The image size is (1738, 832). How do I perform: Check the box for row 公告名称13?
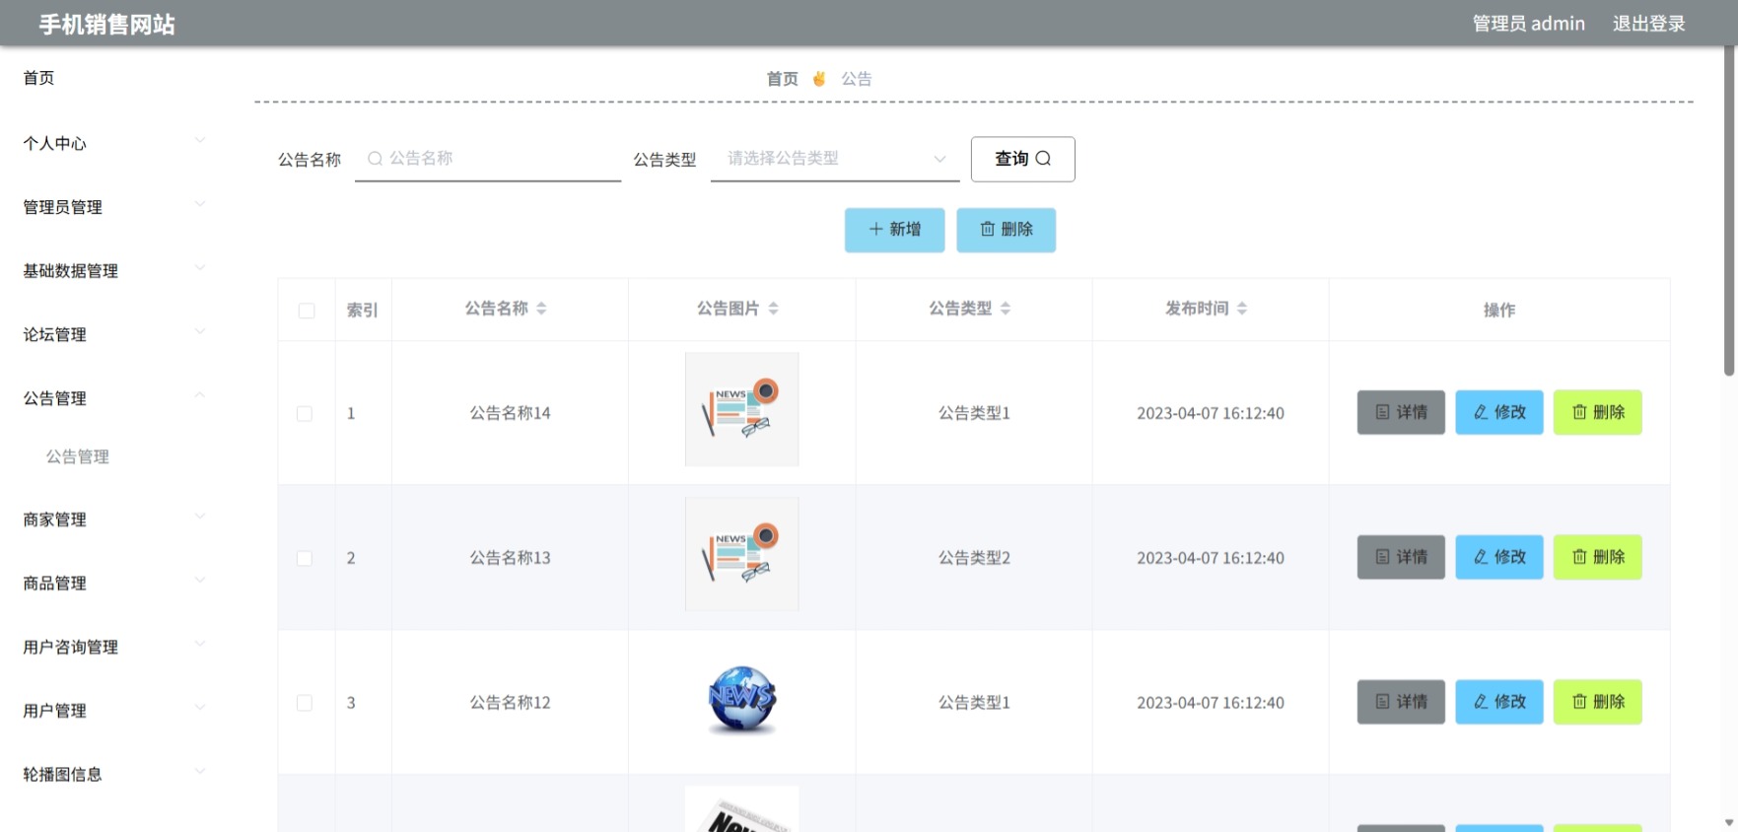(x=305, y=559)
